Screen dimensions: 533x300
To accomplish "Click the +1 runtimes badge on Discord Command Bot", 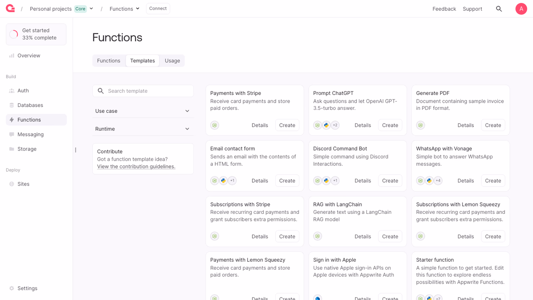I will coord(335,181).
